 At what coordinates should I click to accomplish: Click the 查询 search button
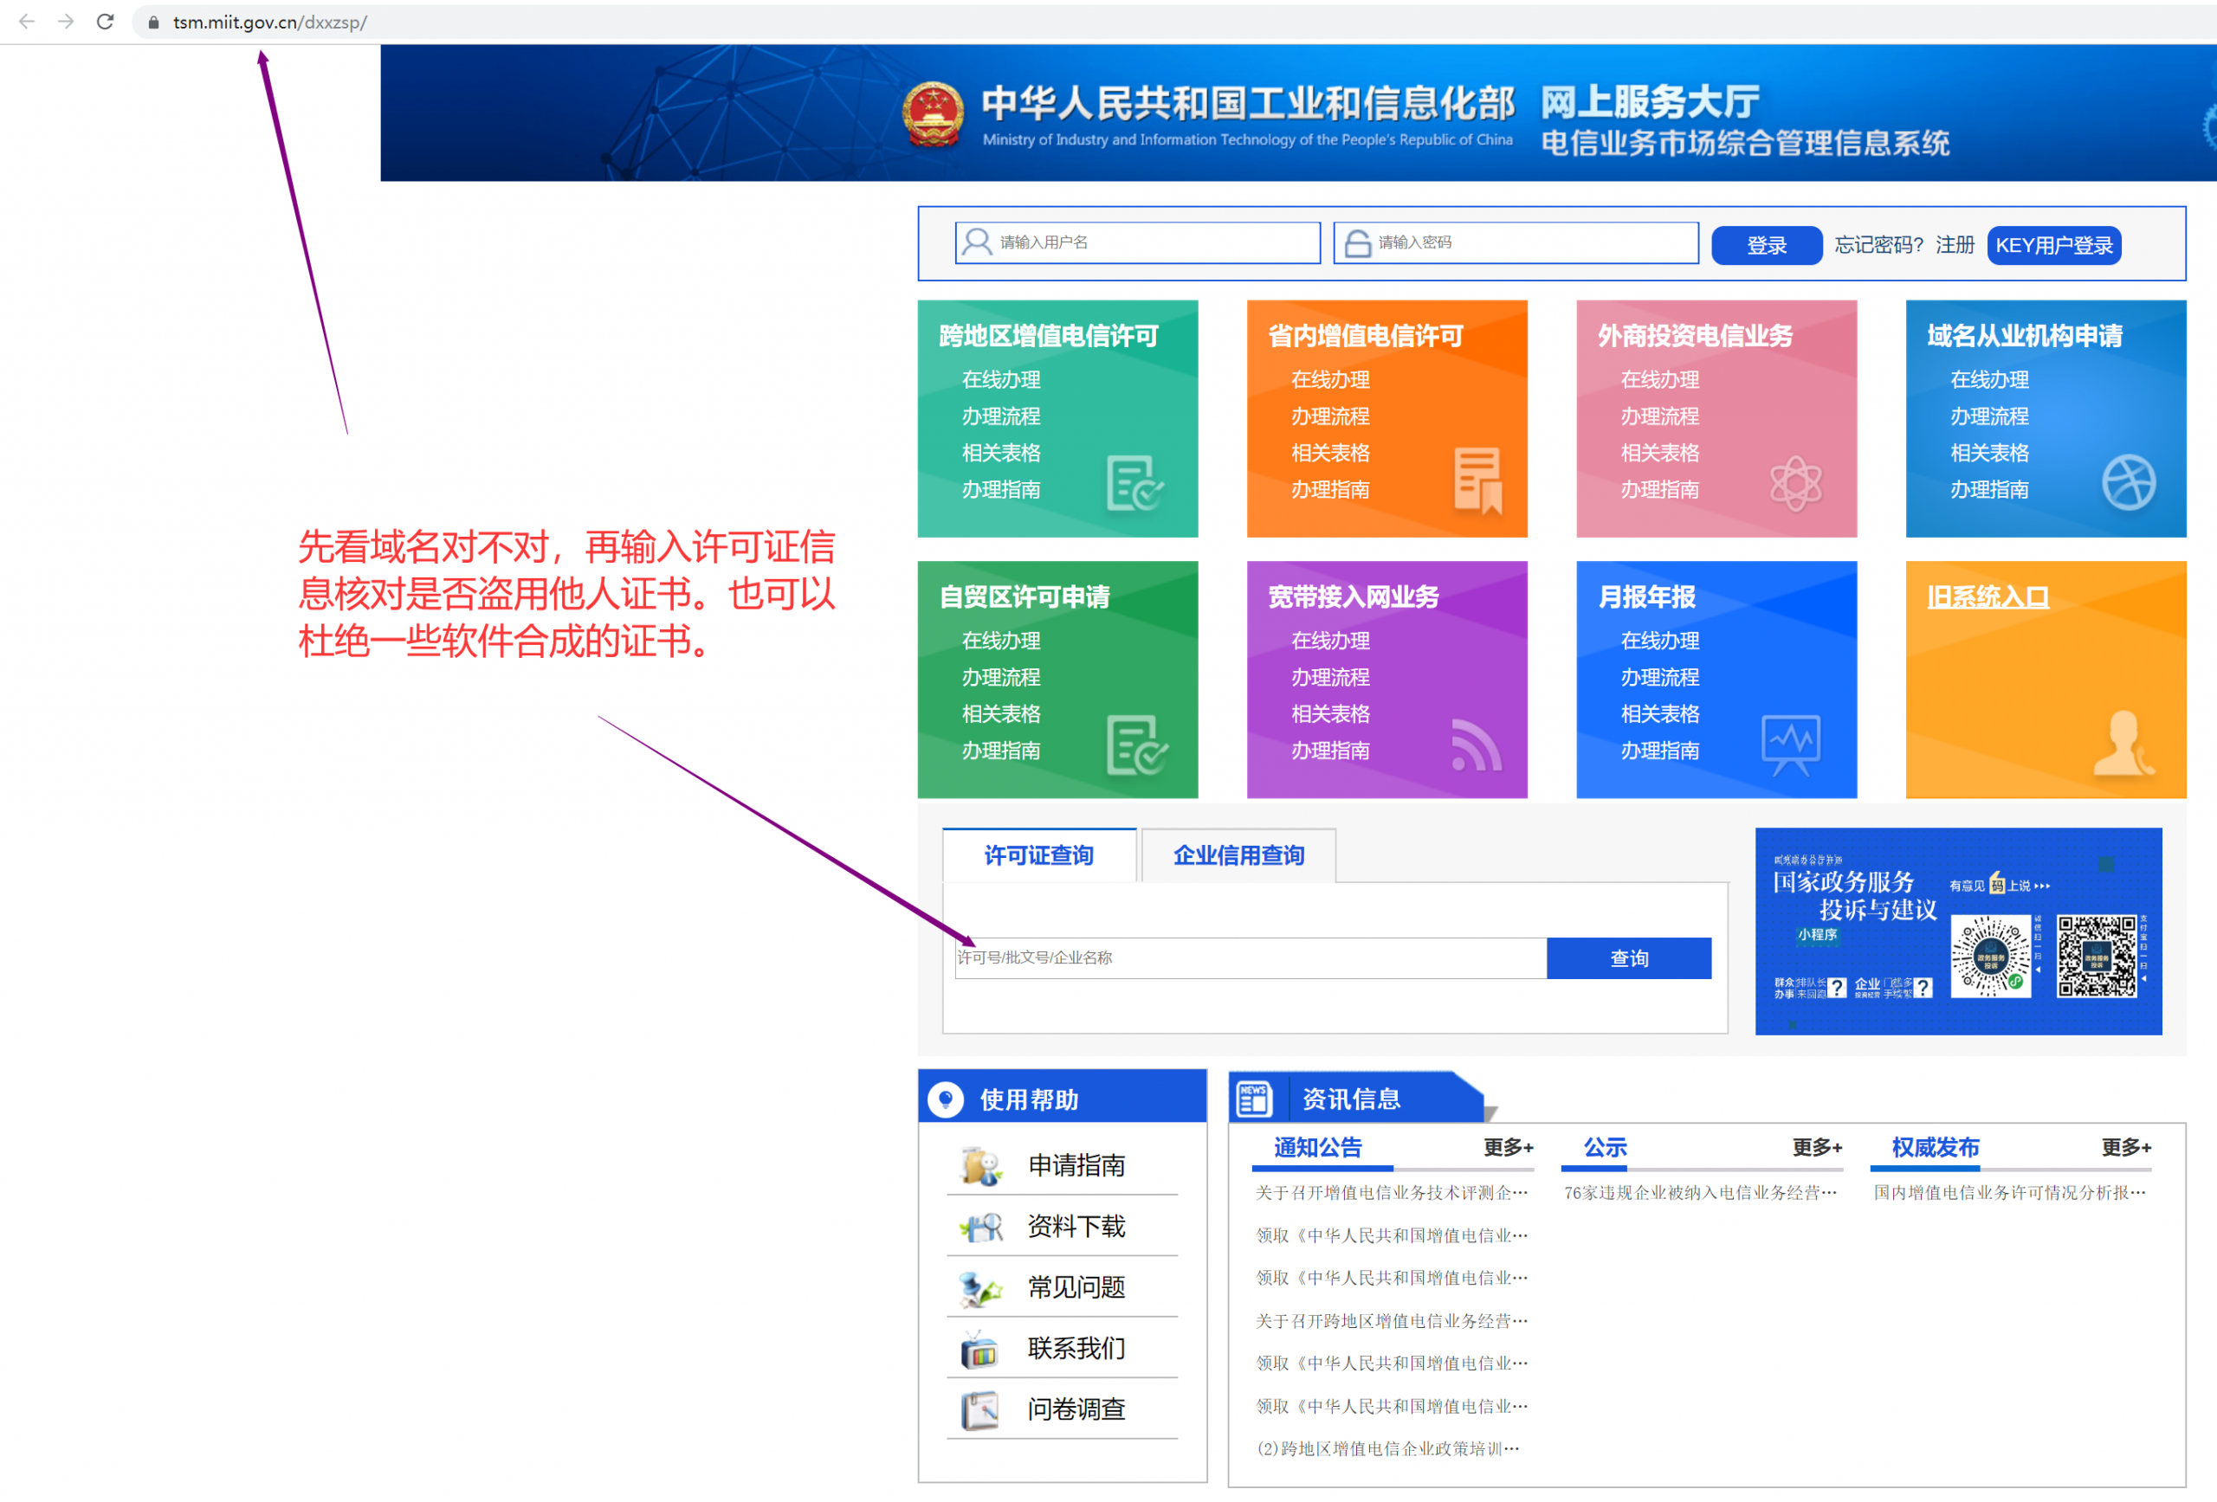pos(1628,957)
